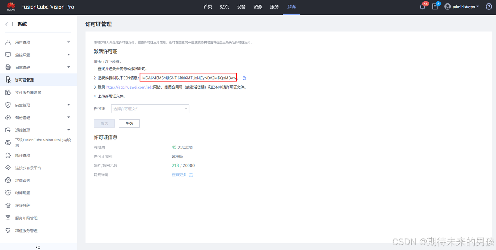Viewport: 496px width, 250px height.
Task: Switch to the 系统 top tab
Action: click(x=291, y=7)
